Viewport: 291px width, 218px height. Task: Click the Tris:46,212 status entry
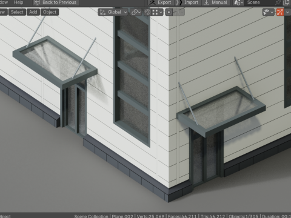[213, 216]
